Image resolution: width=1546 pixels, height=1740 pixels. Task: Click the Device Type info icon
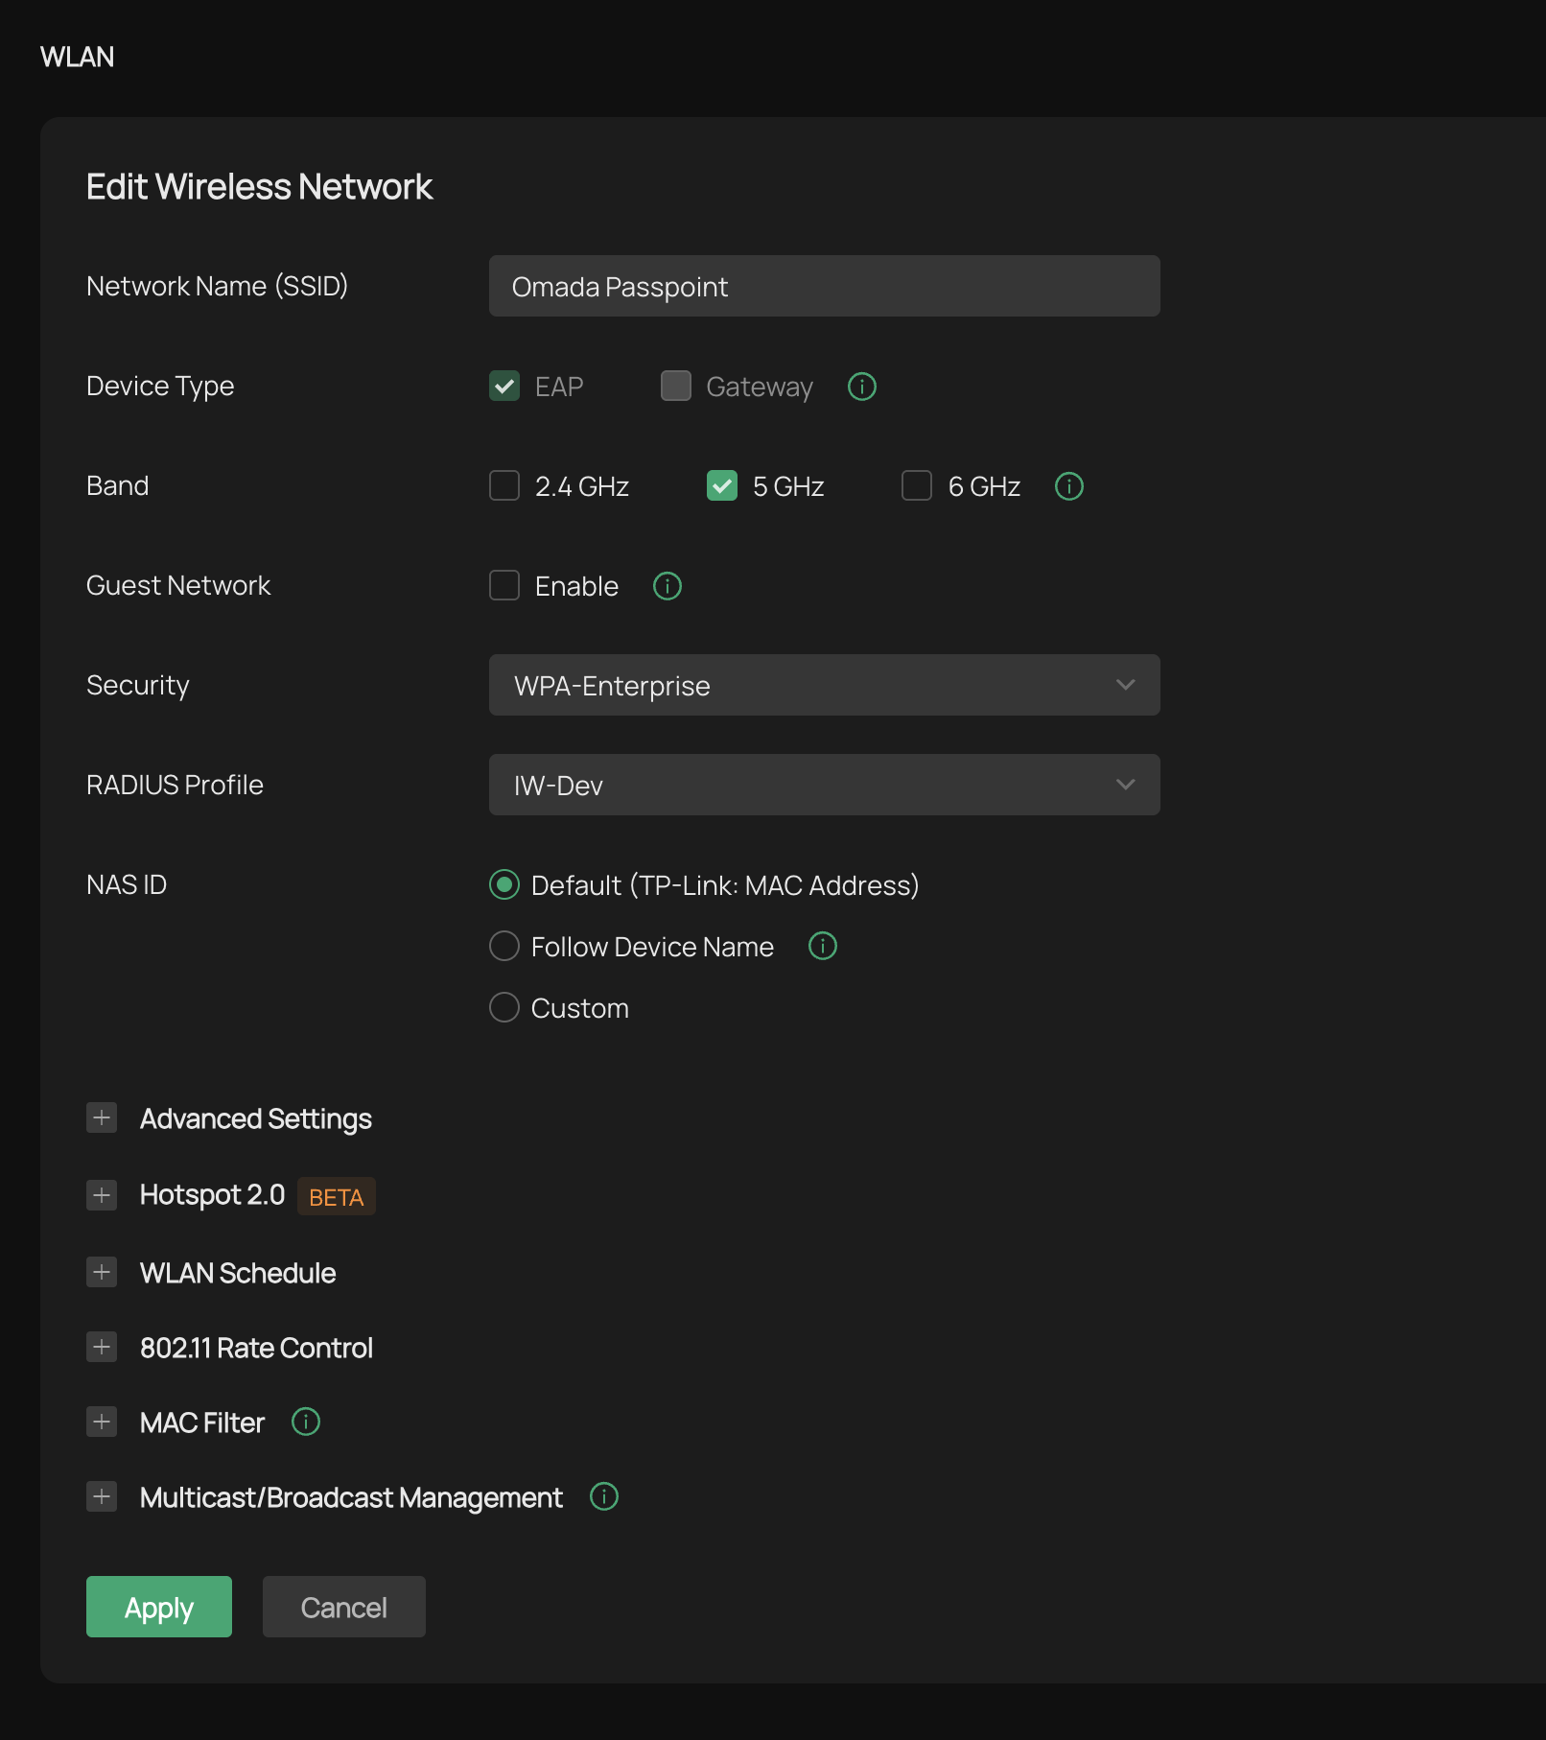click(862, 387)
